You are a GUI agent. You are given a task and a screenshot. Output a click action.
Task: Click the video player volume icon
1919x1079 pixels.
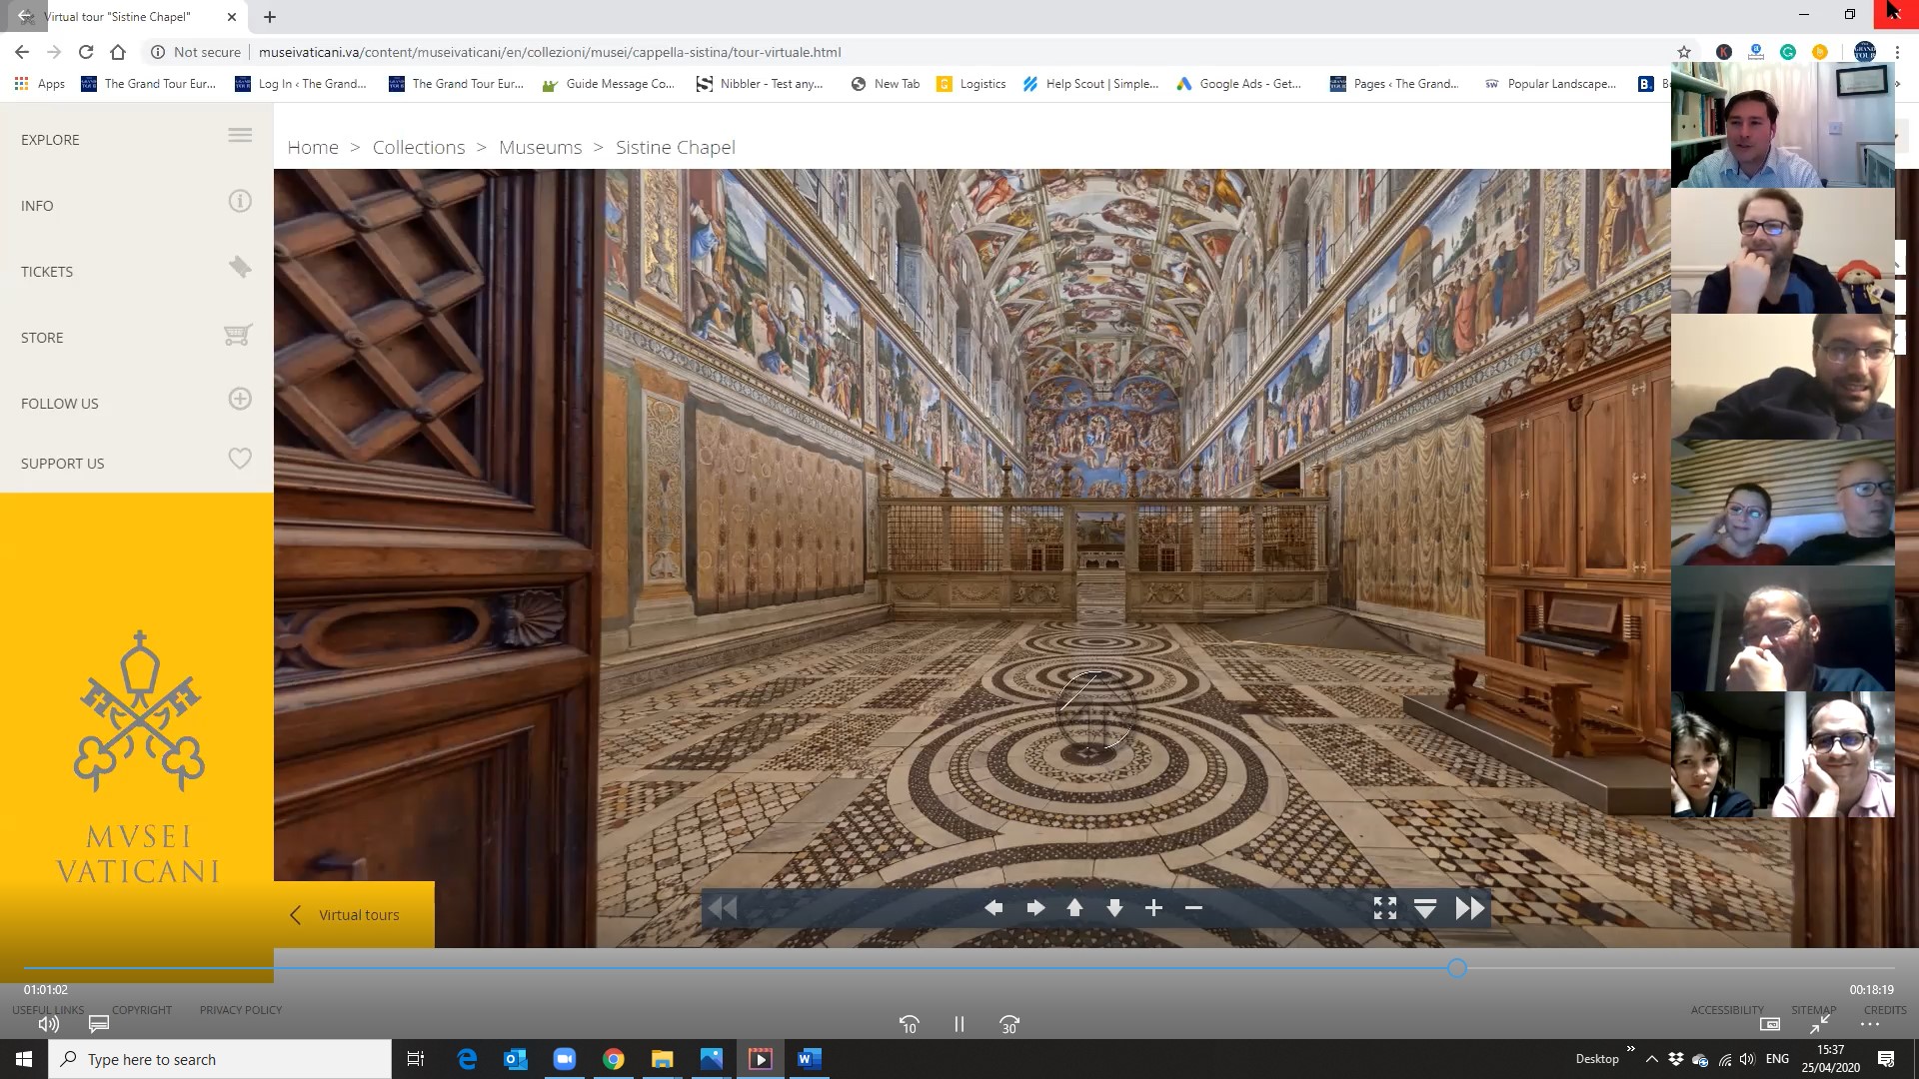pyautogui.click(x=48, y=1024)
